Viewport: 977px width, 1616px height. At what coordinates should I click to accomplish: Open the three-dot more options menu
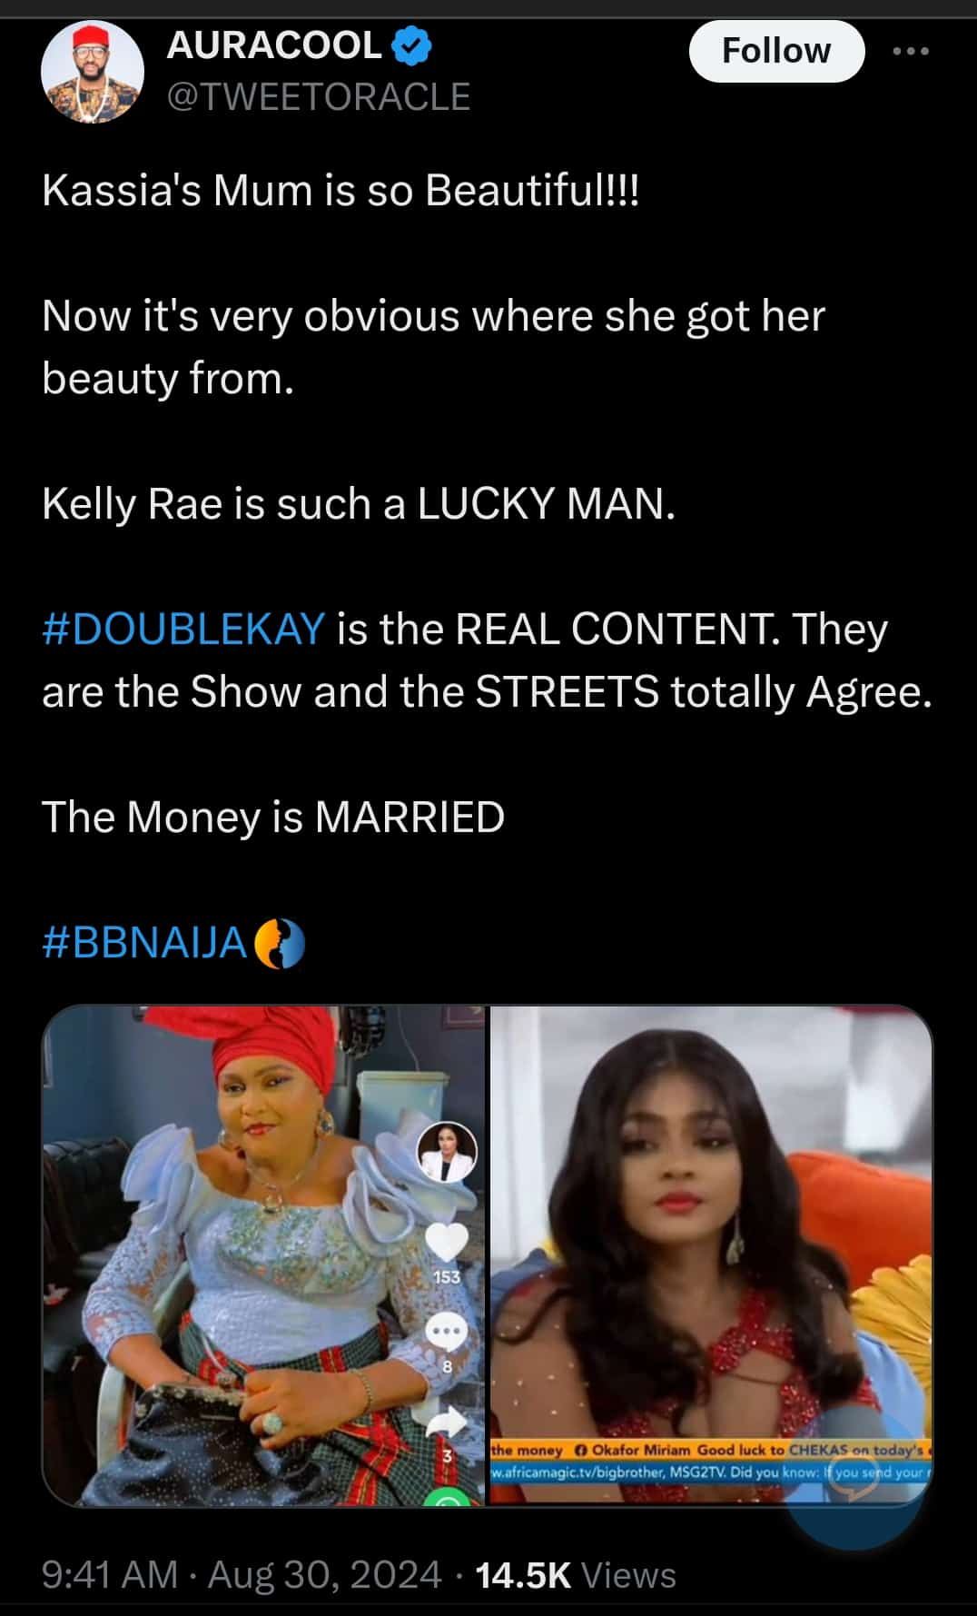click(911, 51)
